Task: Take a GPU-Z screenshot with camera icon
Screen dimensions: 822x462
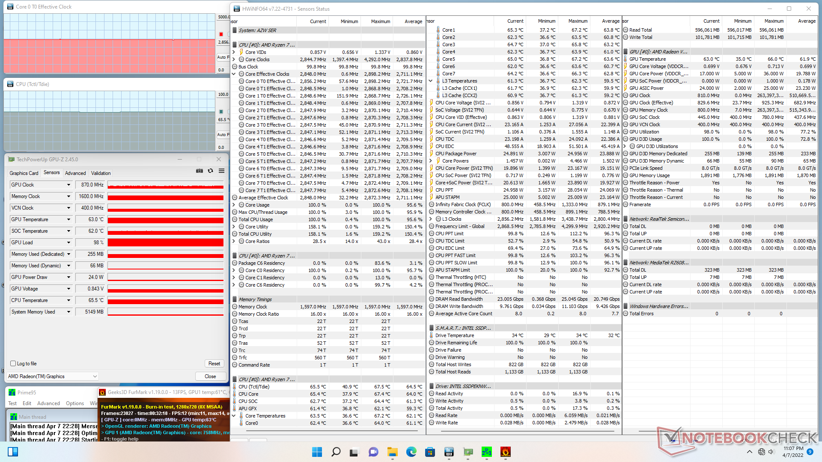Action: (200, 171)
